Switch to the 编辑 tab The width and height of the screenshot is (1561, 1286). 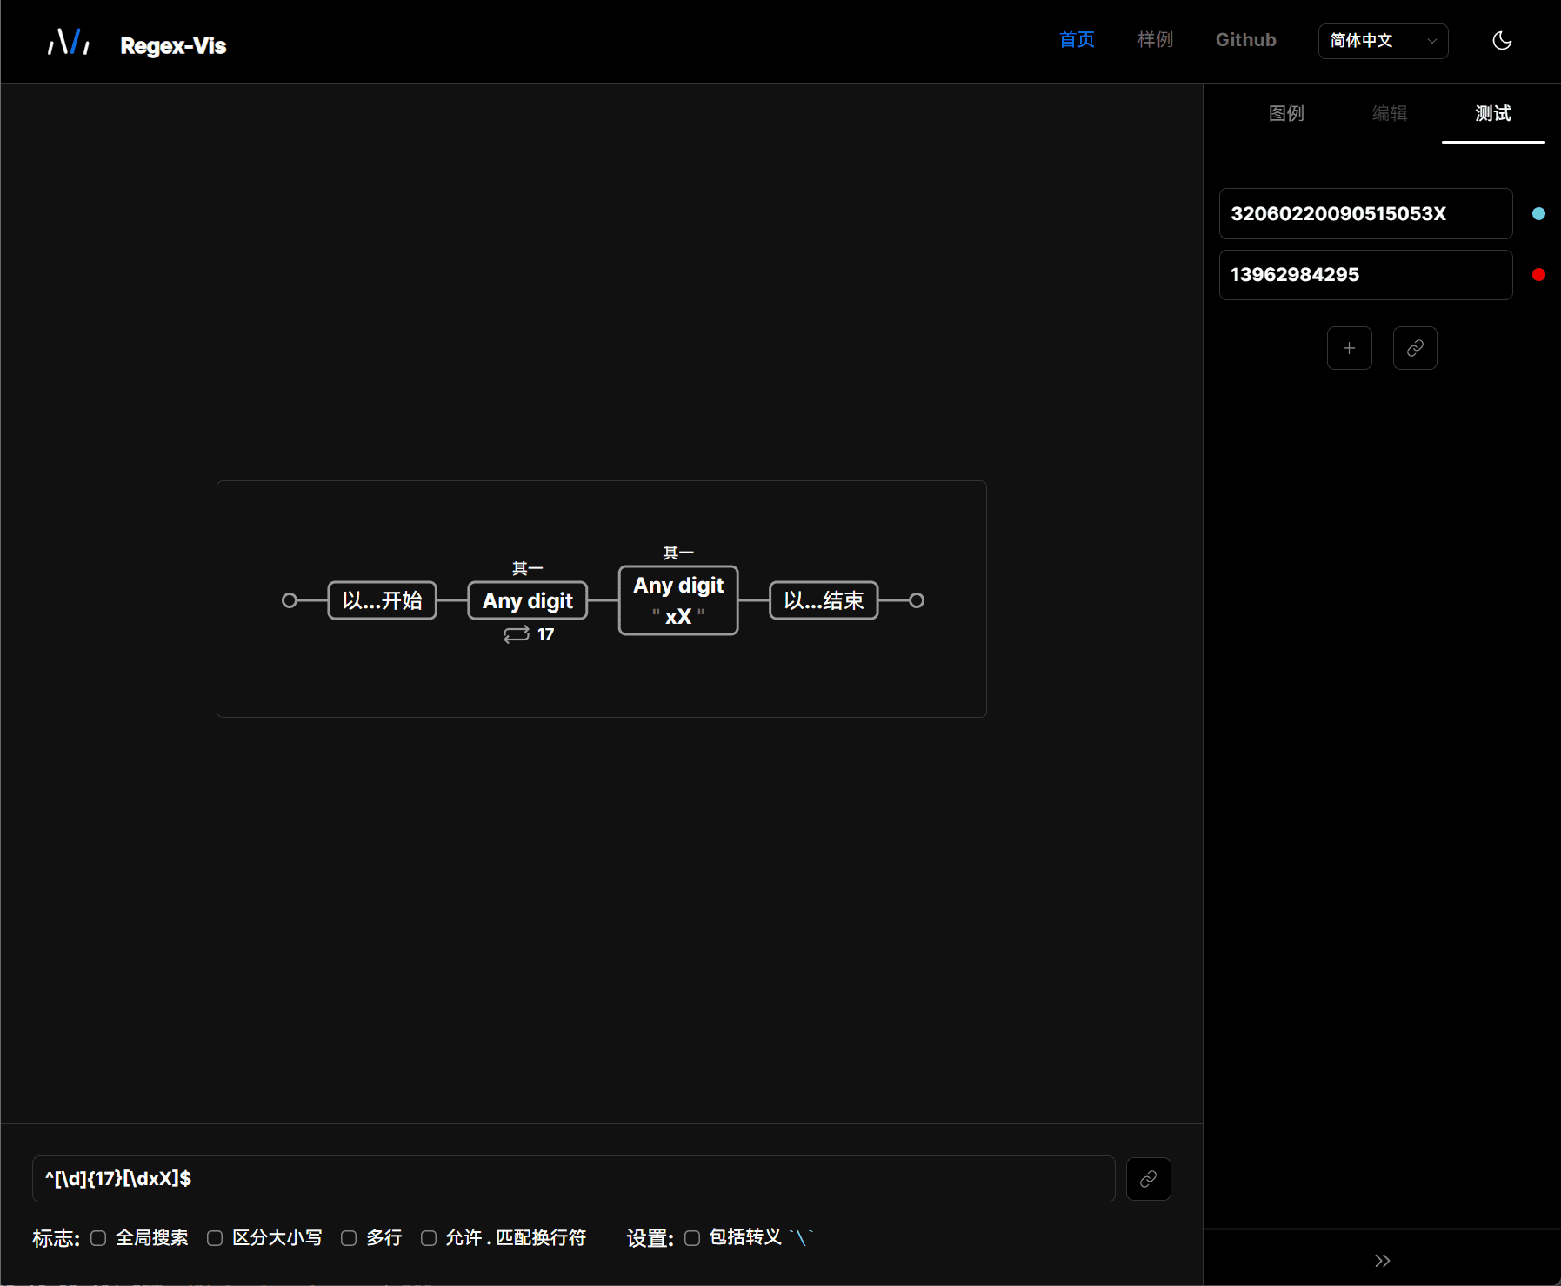(1389, 113)
